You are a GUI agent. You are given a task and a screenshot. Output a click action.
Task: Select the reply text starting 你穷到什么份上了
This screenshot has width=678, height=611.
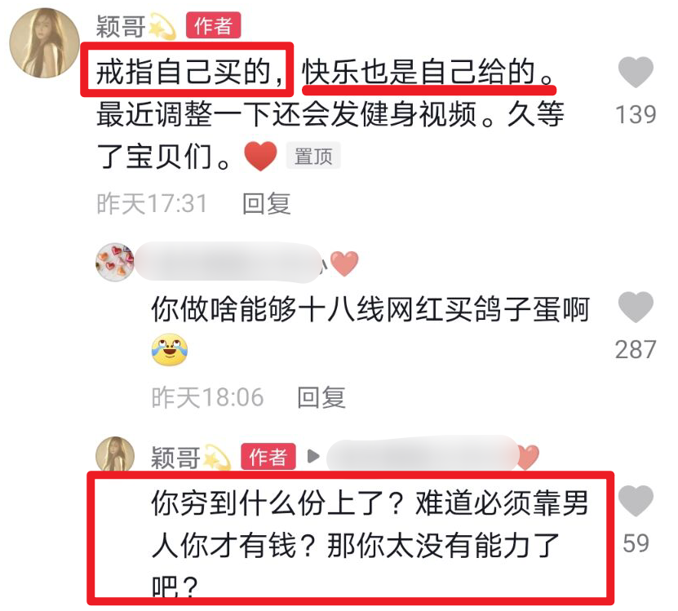pos(370,546)
